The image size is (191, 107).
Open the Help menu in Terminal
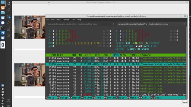click(x=79, y=20)
